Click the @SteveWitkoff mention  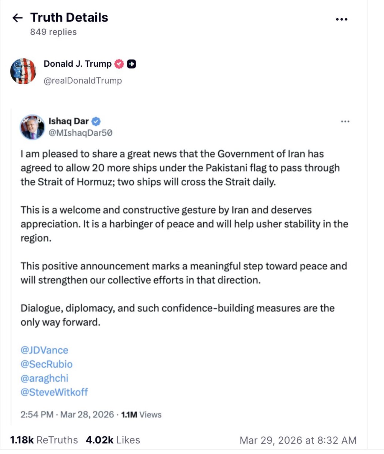(54, 392)
